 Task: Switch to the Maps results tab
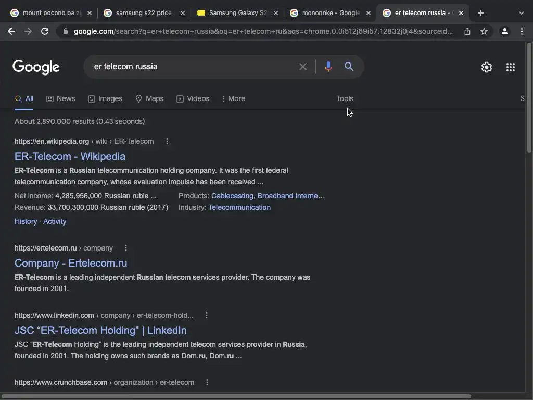(149, 98)
